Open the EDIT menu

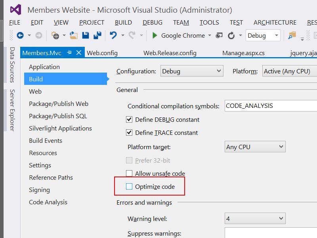coord(37,23)
